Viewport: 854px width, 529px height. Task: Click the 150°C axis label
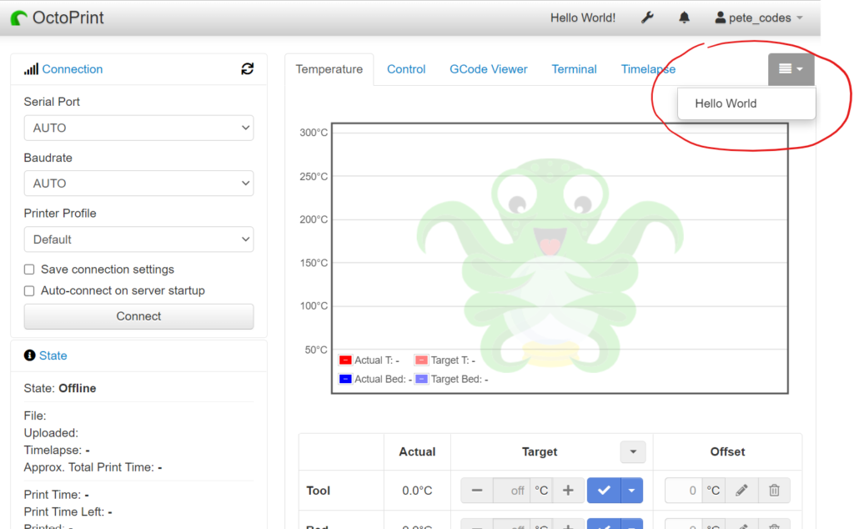(314, 263)
